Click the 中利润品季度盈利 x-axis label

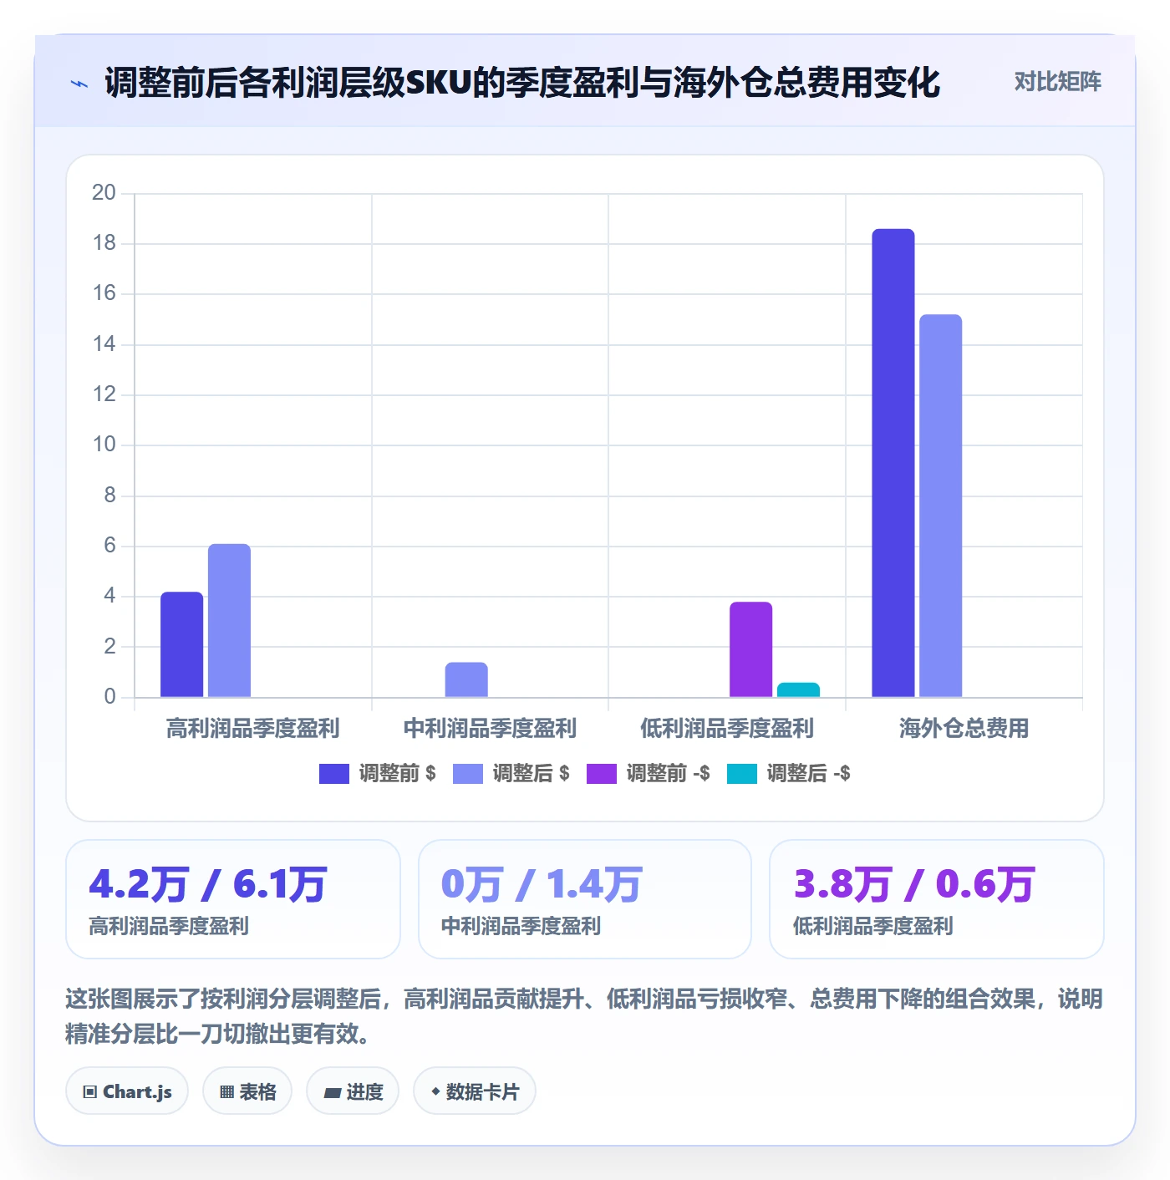pos(490,729)
